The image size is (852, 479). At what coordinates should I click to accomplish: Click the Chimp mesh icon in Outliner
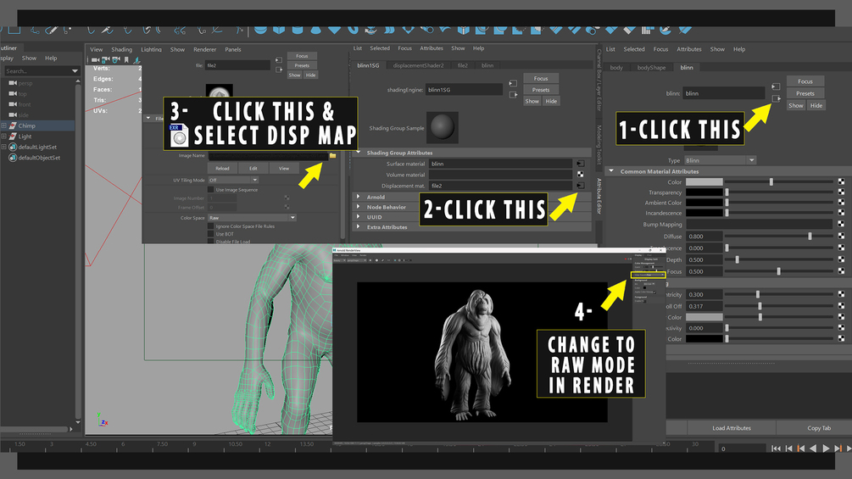tap(13, 125)
